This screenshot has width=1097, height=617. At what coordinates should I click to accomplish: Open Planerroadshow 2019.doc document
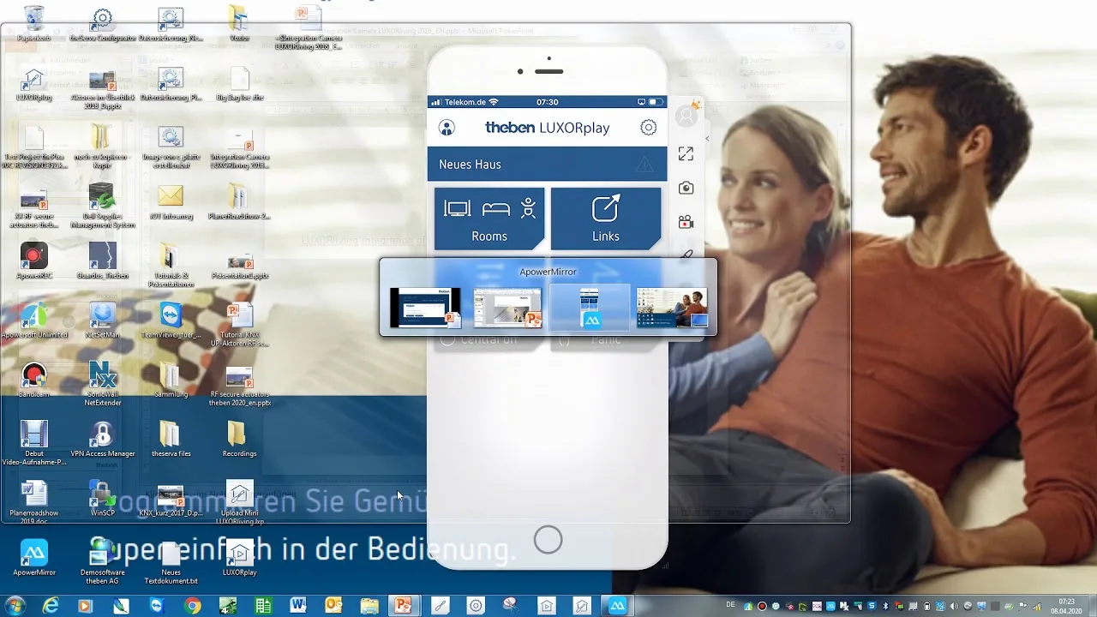point(34,503)
